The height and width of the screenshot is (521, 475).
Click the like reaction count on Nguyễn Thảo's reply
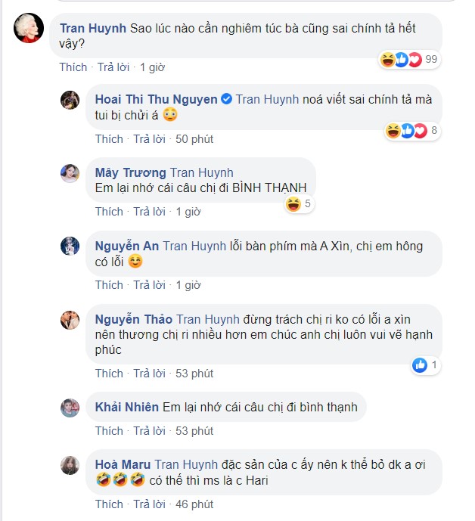428,365
